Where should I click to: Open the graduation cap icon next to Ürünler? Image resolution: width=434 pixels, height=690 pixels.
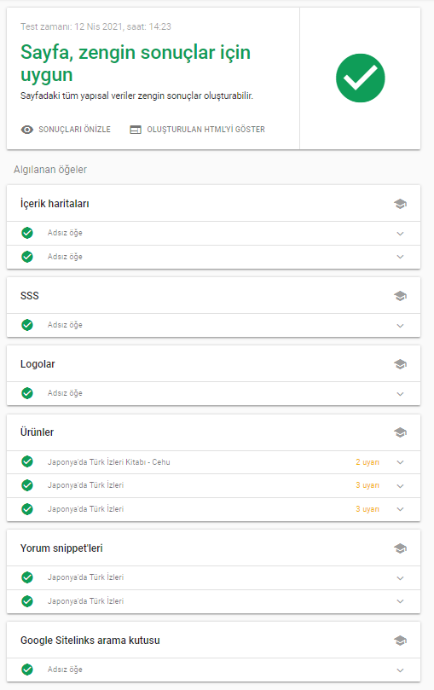(400, 432)
